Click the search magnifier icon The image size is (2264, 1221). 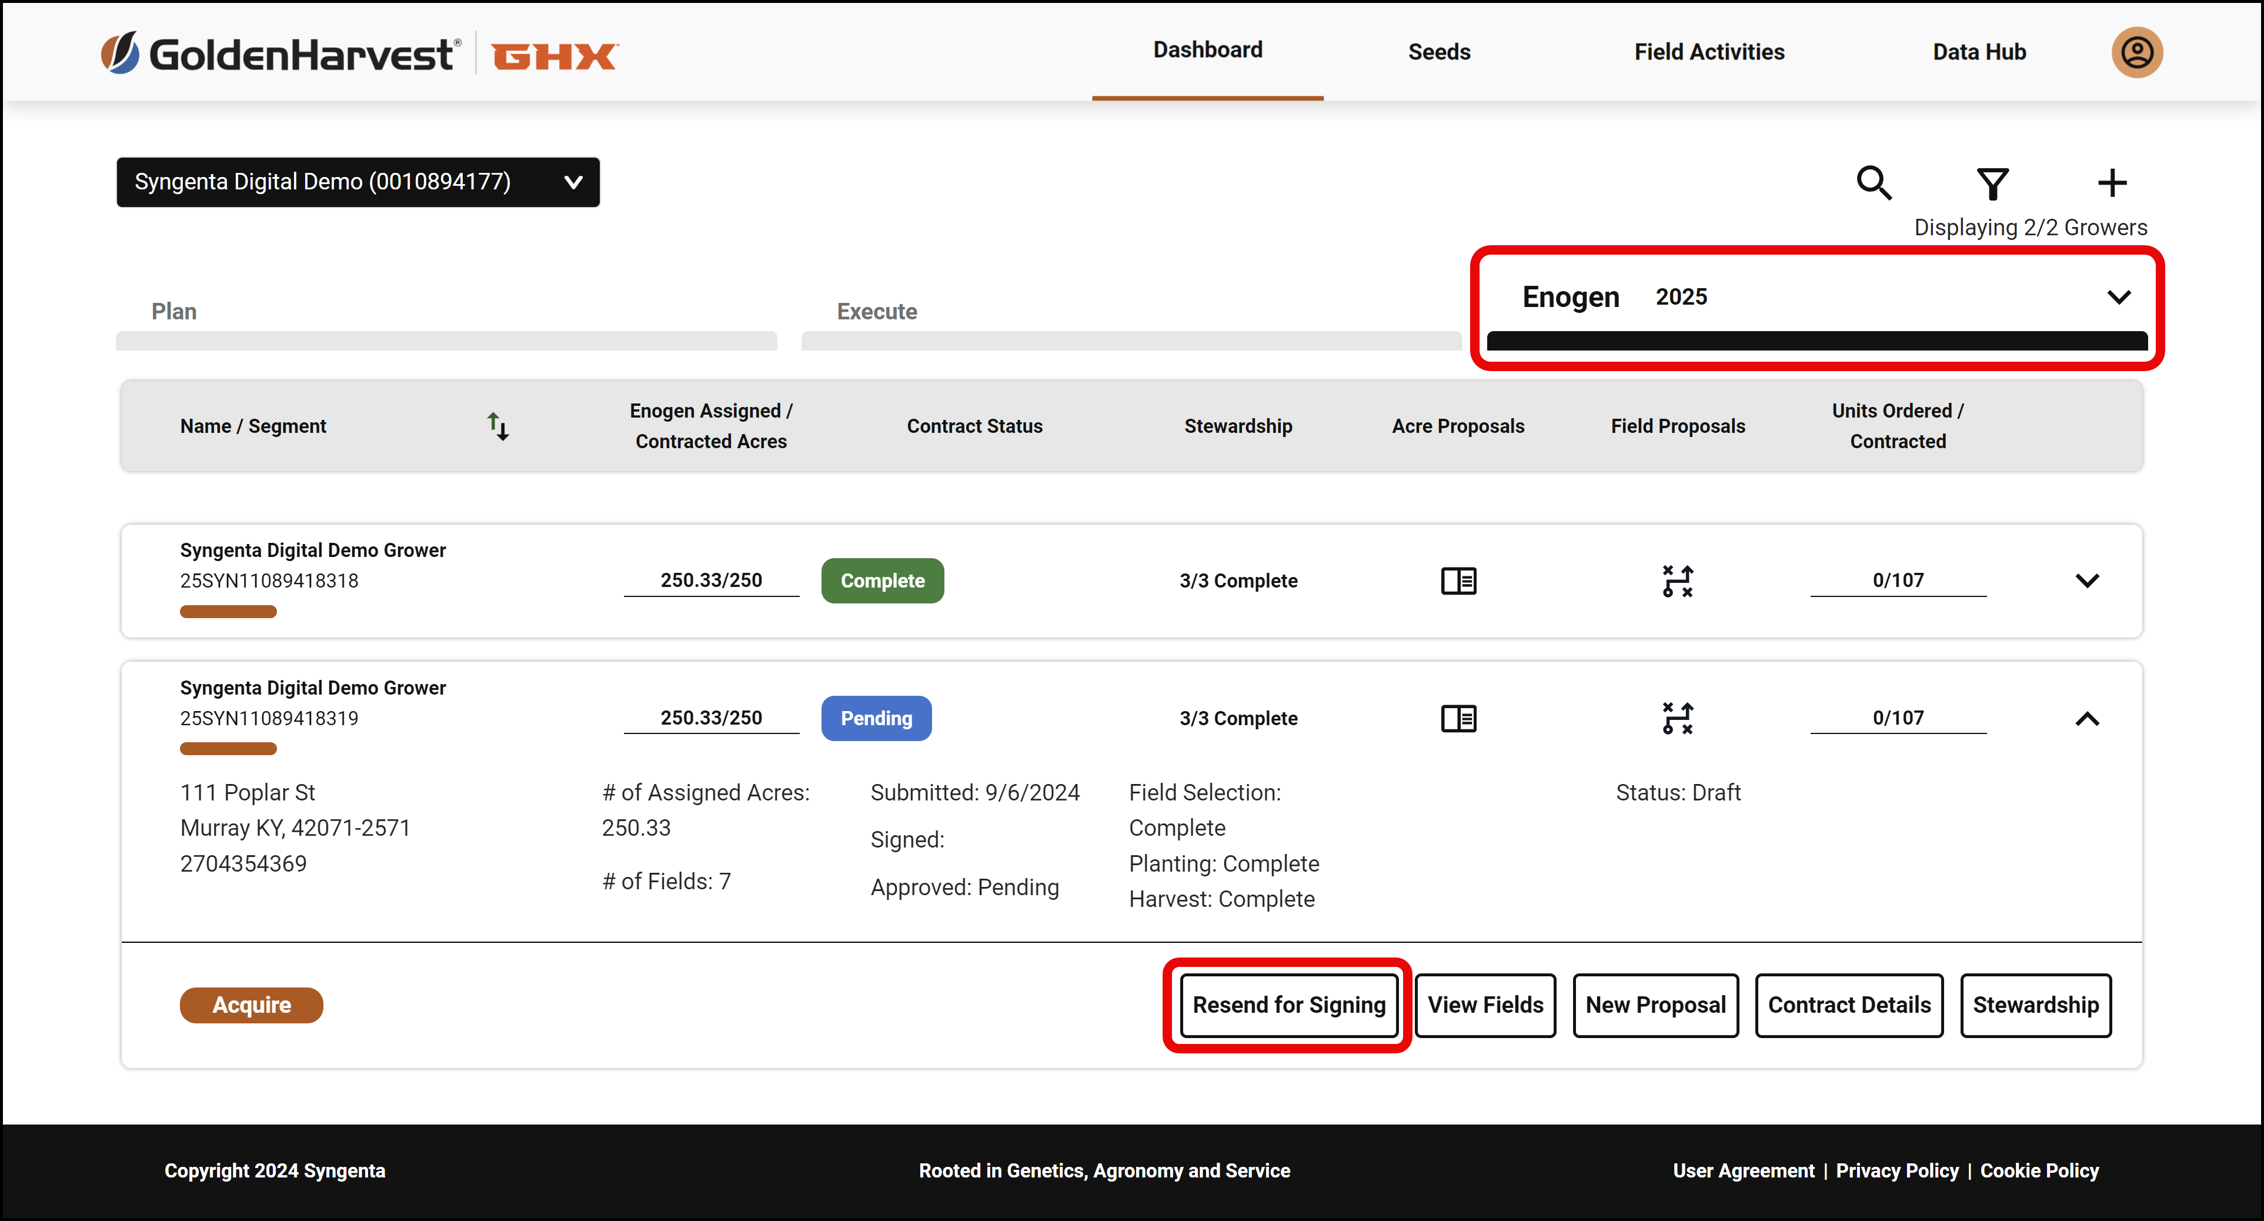[x=1874, y=183]
